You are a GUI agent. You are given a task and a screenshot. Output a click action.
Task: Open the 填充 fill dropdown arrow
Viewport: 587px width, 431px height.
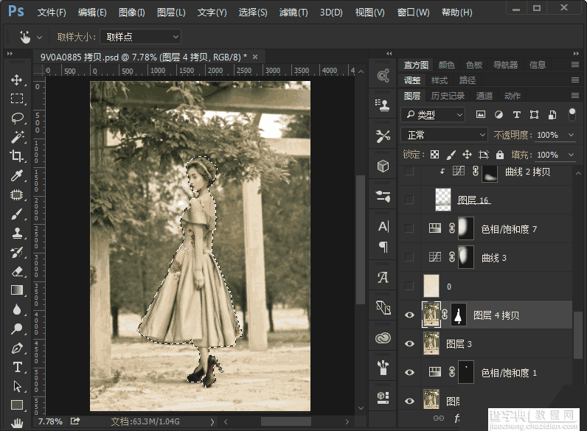tap(571, 155)
